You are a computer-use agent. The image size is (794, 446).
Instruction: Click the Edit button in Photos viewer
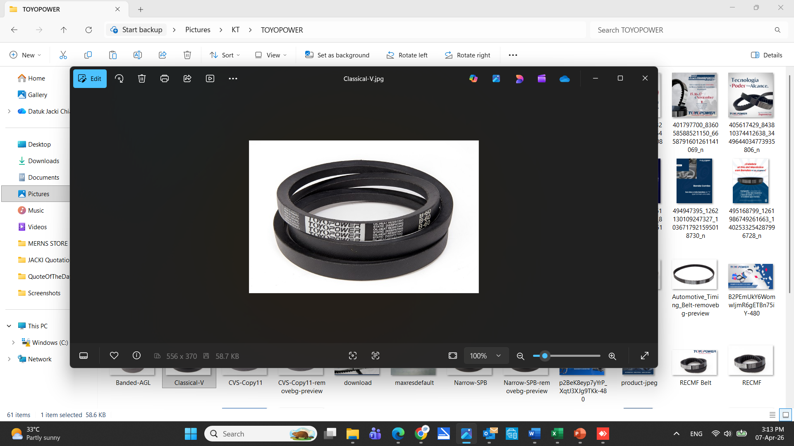click(90, 78)
